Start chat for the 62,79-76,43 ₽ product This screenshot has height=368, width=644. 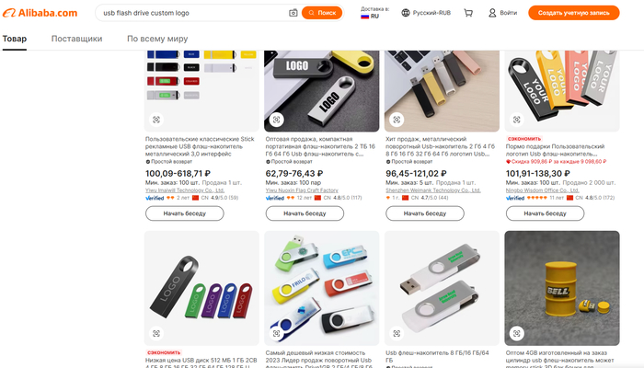tap(305, 213)
